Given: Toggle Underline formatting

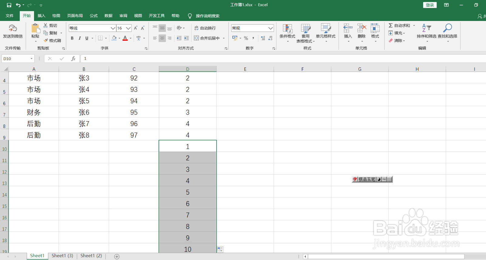Looking at the screenshot, I should [87, 38].
